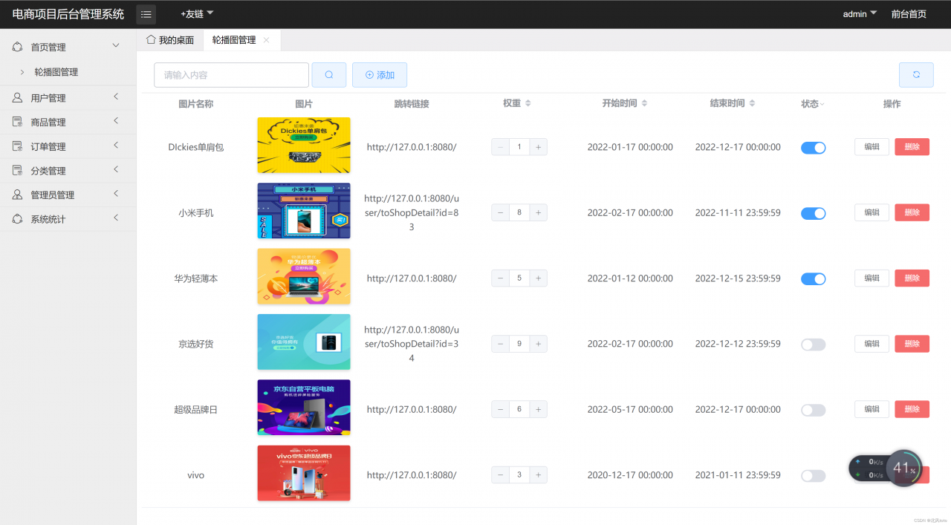Decrease weight for 小米手机 row

[x=501, y=212]
